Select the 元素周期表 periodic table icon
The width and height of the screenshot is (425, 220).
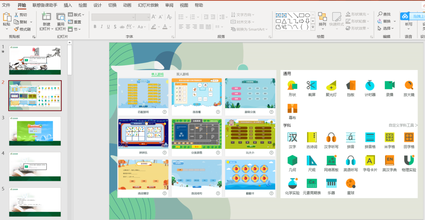coord(311,183)
